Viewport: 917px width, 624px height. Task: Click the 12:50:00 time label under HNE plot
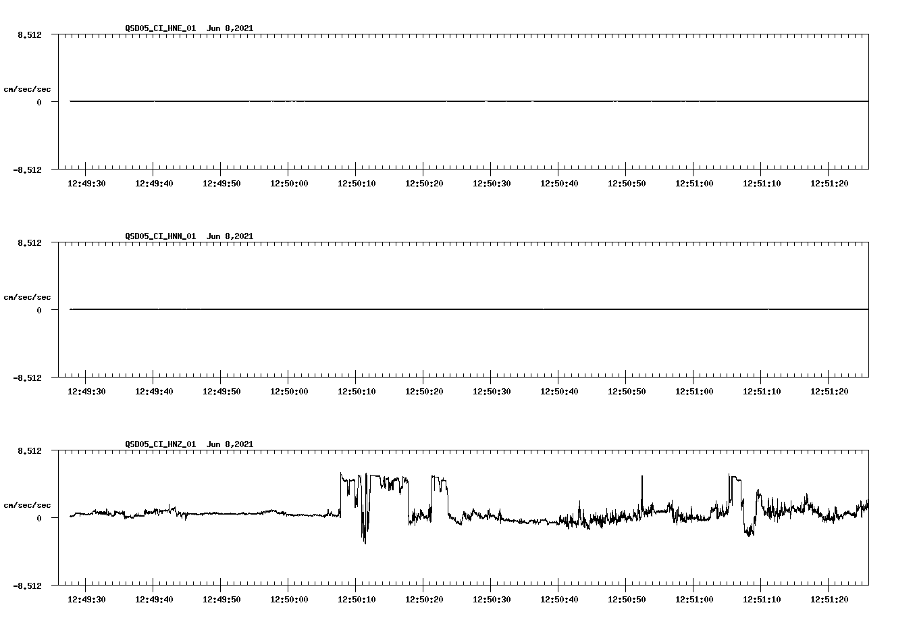pyautogui.click(x=289, y=183)
